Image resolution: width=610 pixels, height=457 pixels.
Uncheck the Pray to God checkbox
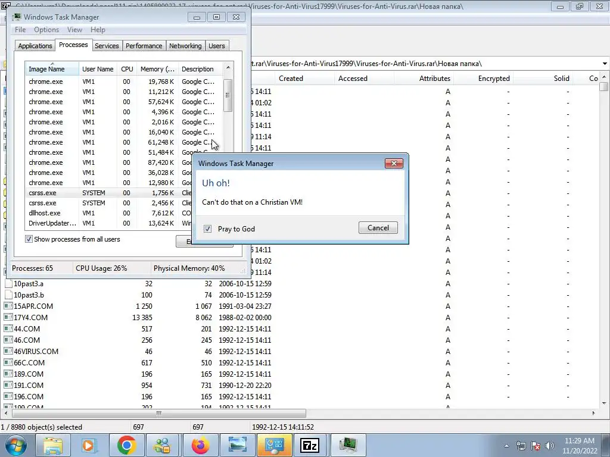click(208, 229)
